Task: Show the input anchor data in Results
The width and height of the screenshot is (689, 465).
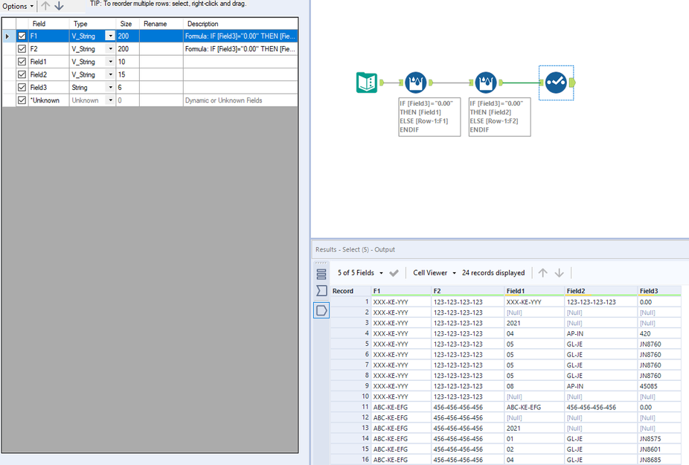Action: [321, 290]
